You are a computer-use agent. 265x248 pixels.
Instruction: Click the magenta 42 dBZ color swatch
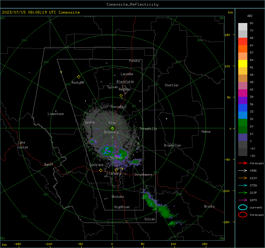pos(243,93)
